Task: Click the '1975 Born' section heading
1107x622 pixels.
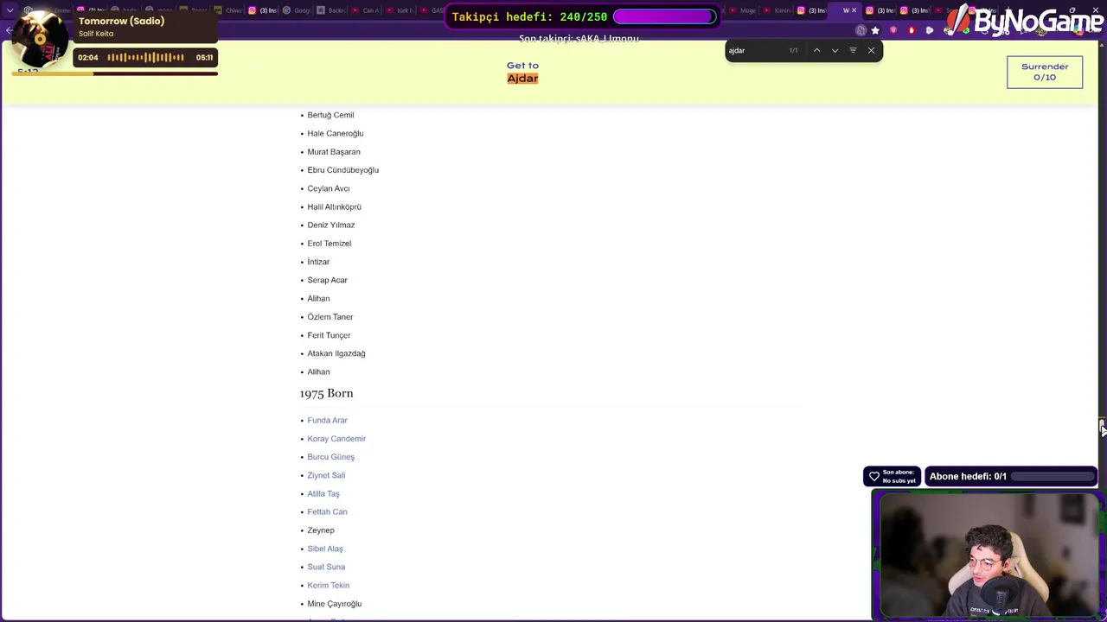Action: pos(326,393)
